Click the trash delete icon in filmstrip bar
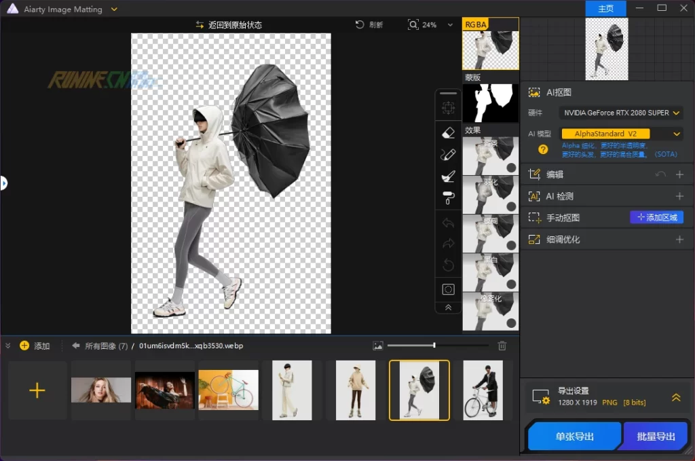 click(502, 346)
